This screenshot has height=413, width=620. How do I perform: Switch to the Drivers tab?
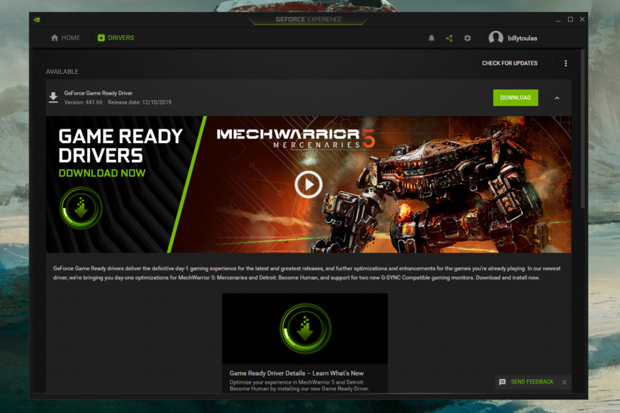click(x=116, y=37)
